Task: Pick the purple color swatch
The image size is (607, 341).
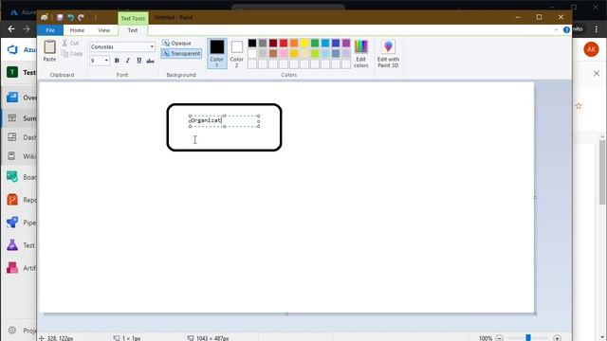Action: click(346, 43)
